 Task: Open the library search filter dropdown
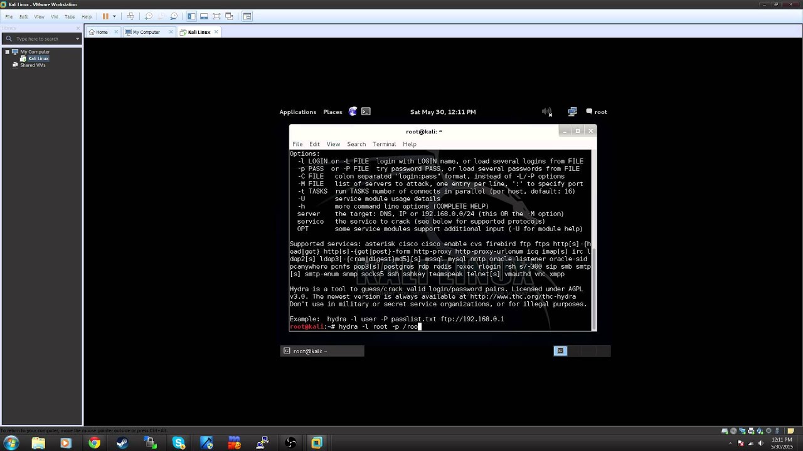(77, 39)
